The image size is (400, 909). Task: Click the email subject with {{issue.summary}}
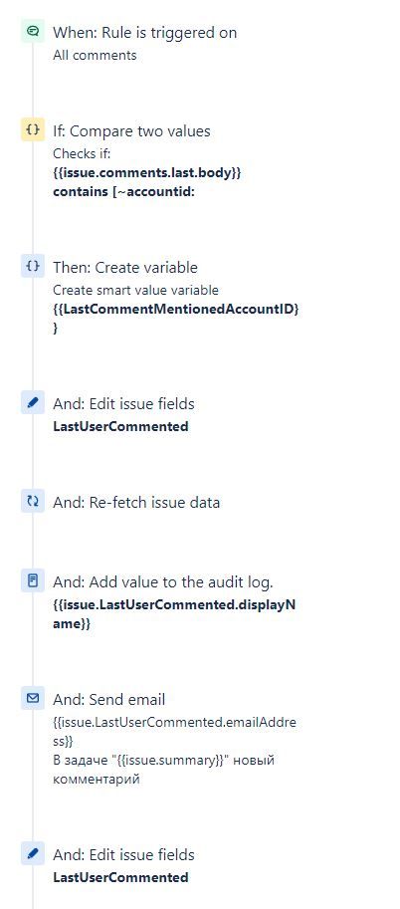tap(163, 770)
